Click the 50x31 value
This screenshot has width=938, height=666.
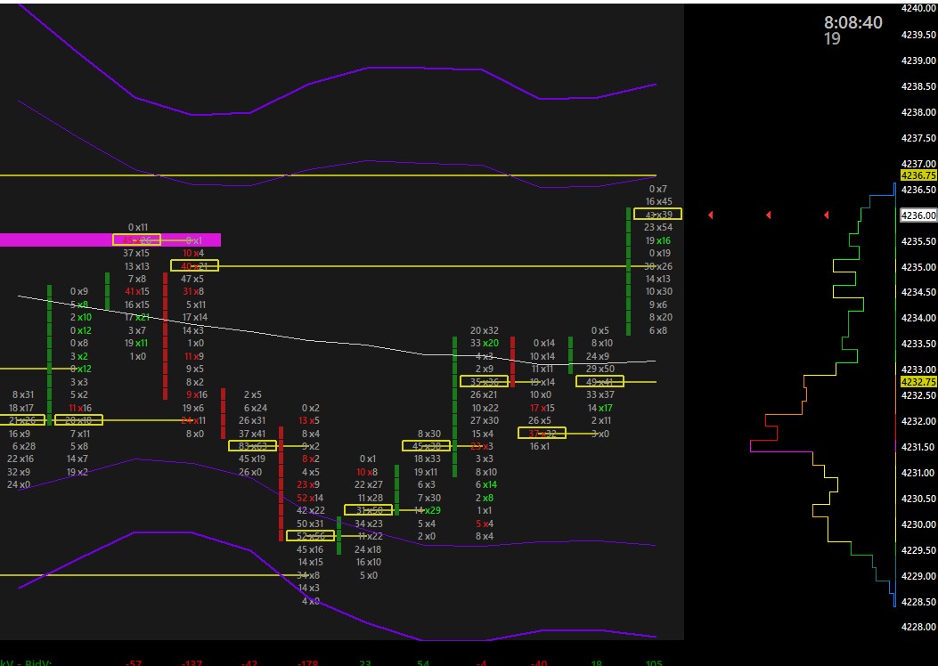click(311, 524)
